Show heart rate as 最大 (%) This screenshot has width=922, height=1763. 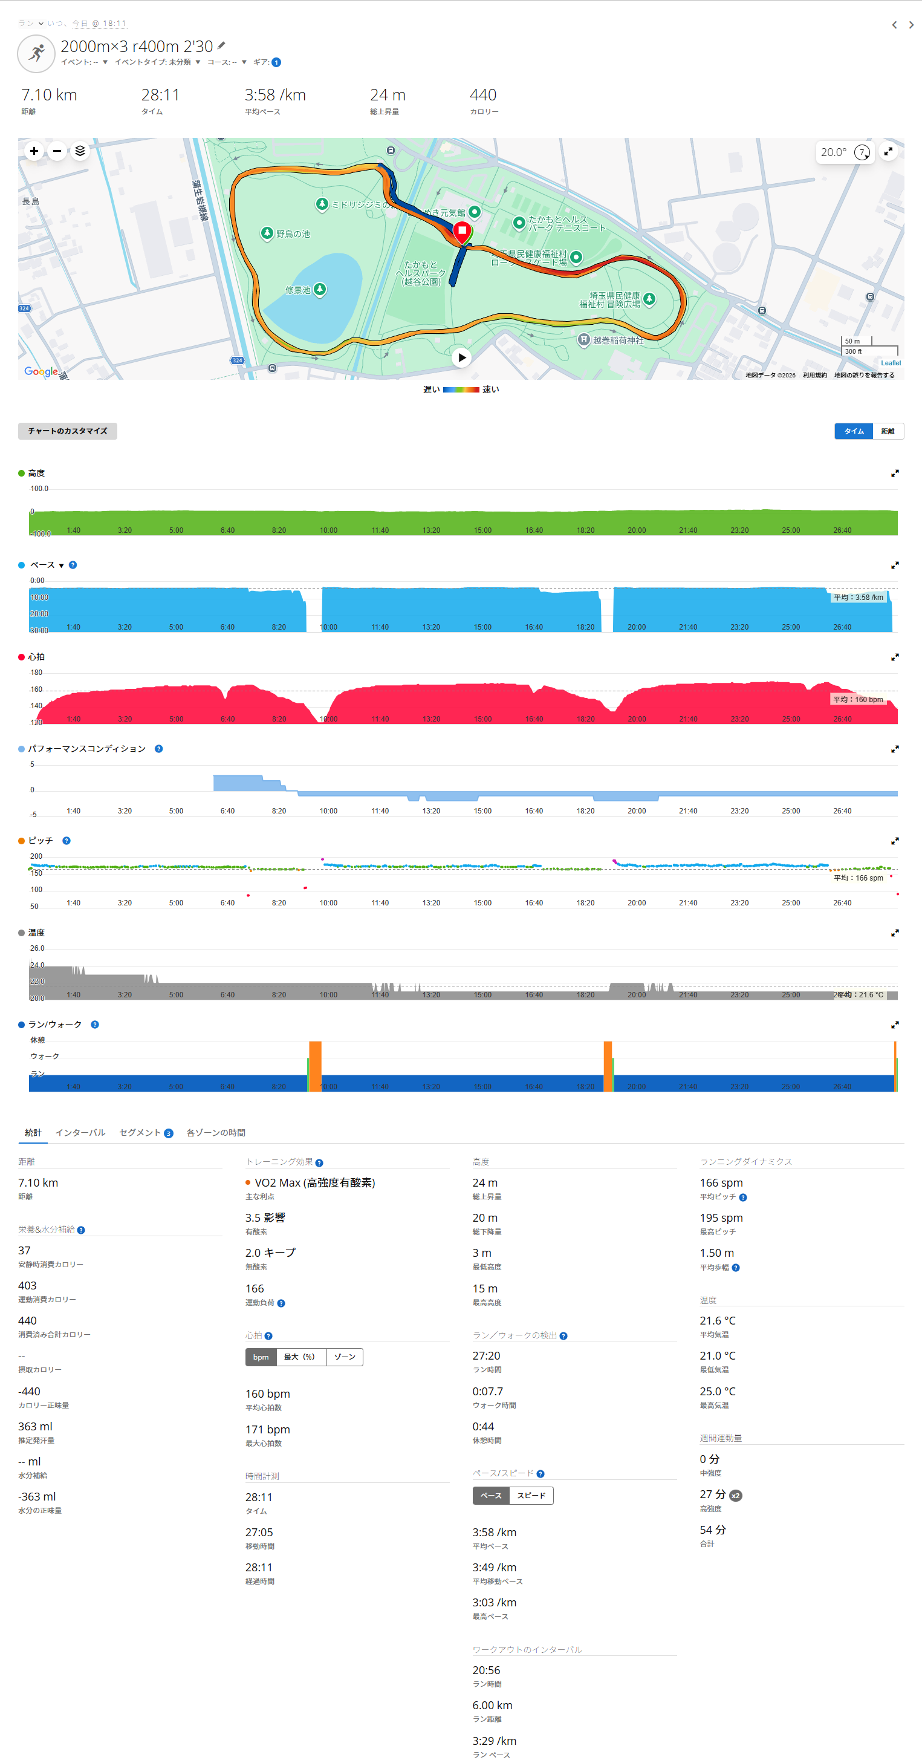click(x=301, y=1357)
